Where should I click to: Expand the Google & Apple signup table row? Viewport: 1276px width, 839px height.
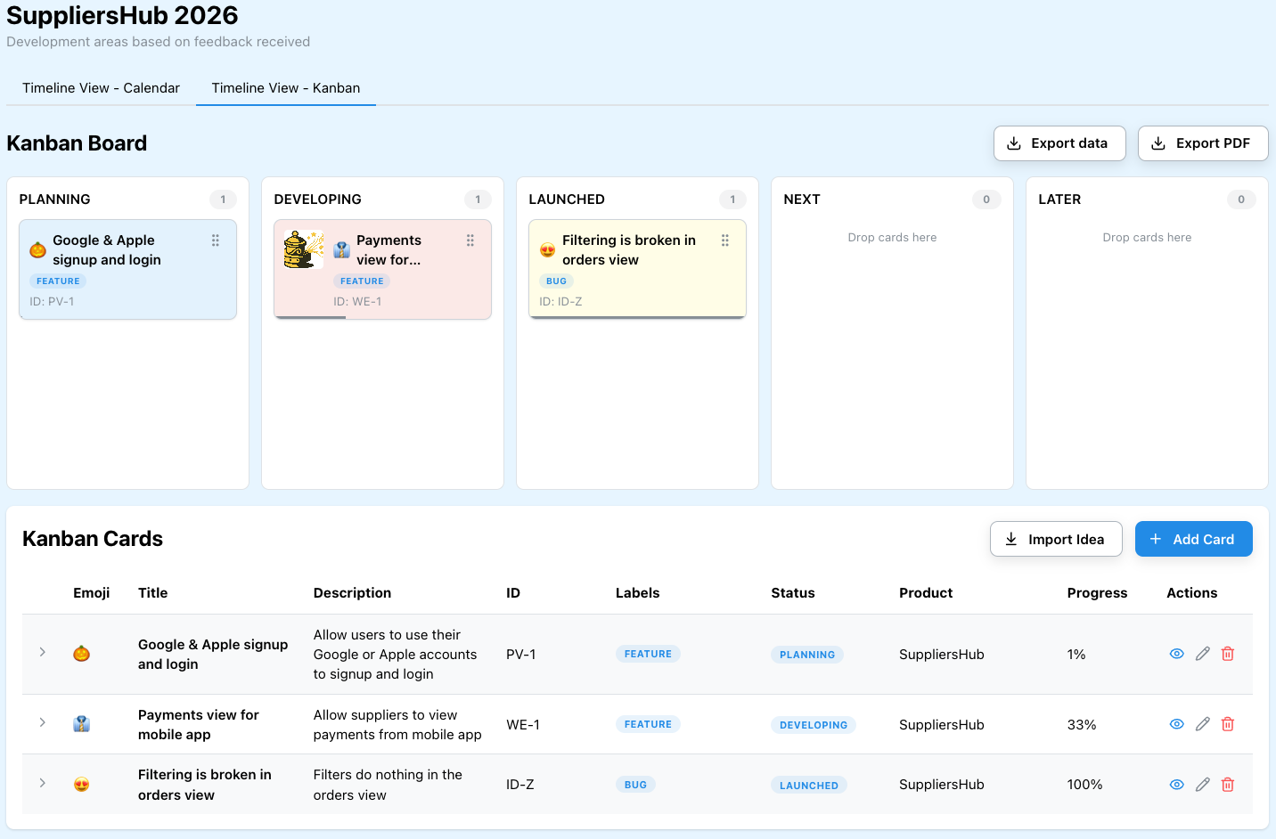tap(42, 653)
